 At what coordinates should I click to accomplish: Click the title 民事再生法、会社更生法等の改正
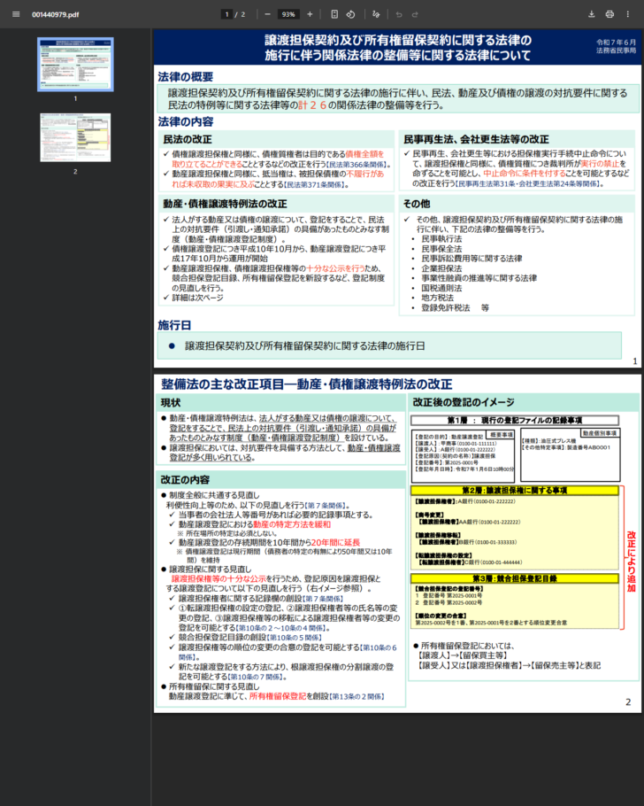pyautogui.click(x=476, y=139)
